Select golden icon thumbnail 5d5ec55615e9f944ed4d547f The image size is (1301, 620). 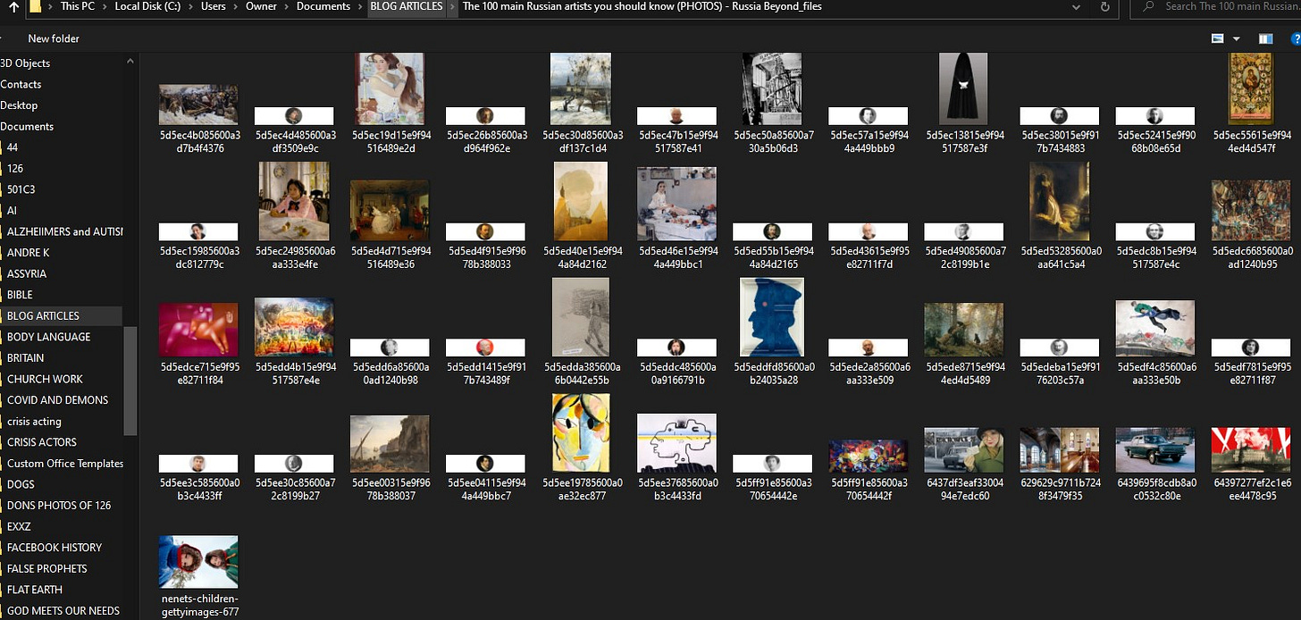click(1250, 88)
